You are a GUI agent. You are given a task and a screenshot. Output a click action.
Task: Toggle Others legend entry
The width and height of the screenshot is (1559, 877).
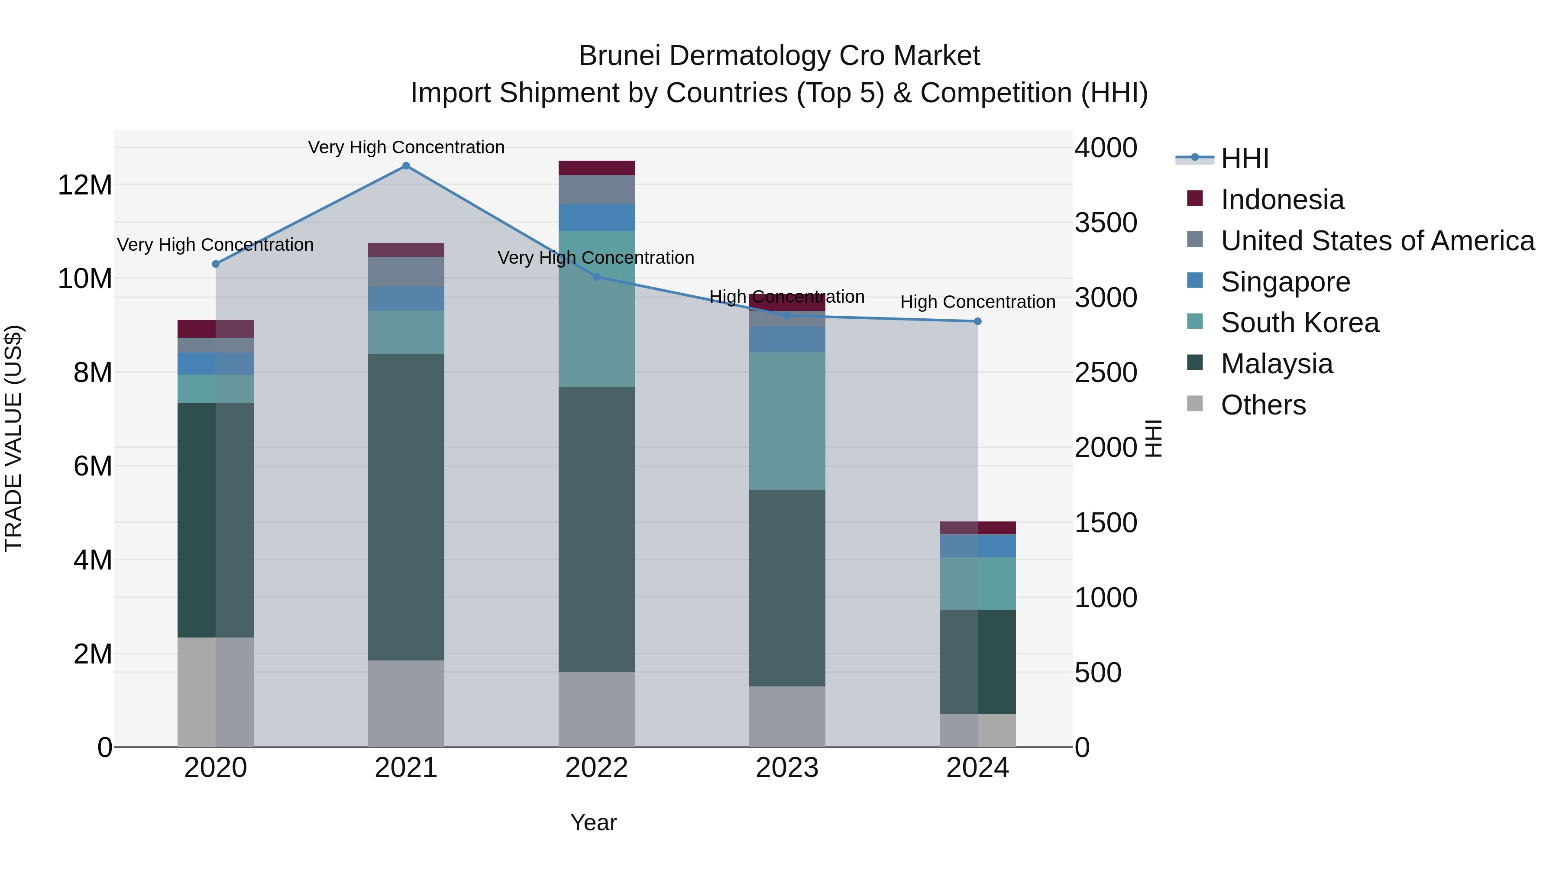point(1247,405)
